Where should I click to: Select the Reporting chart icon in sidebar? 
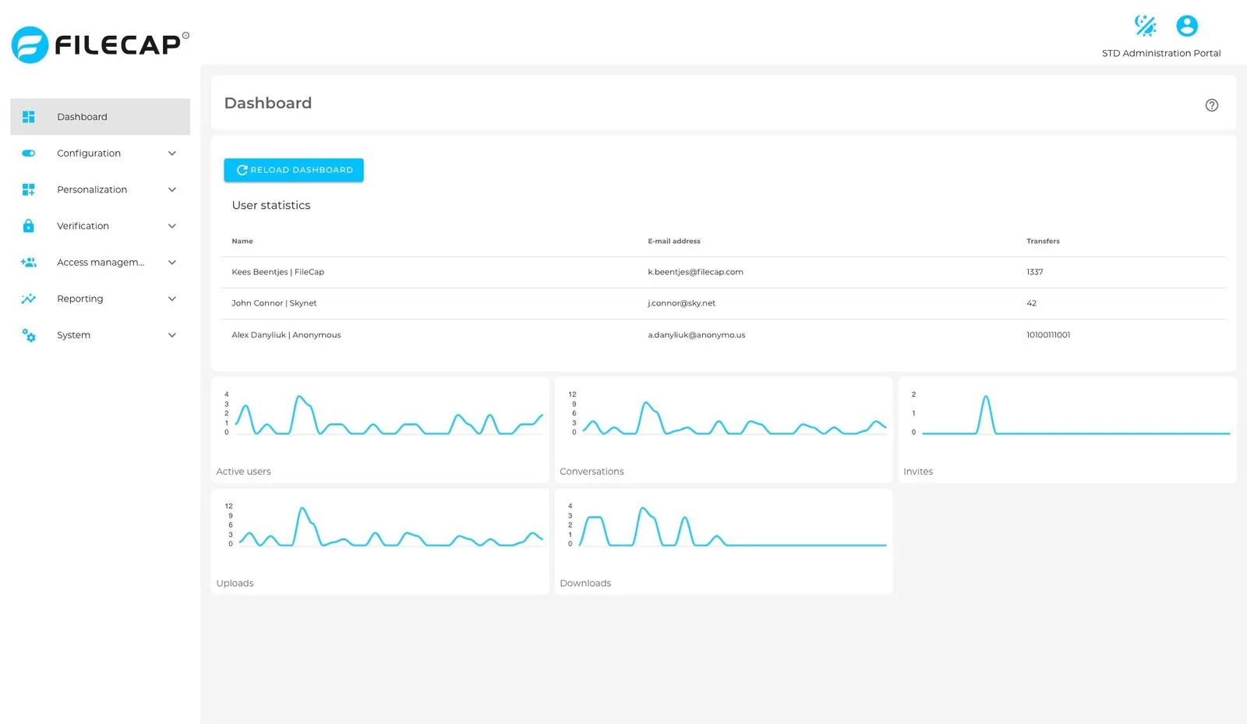(x=28, y=298)
